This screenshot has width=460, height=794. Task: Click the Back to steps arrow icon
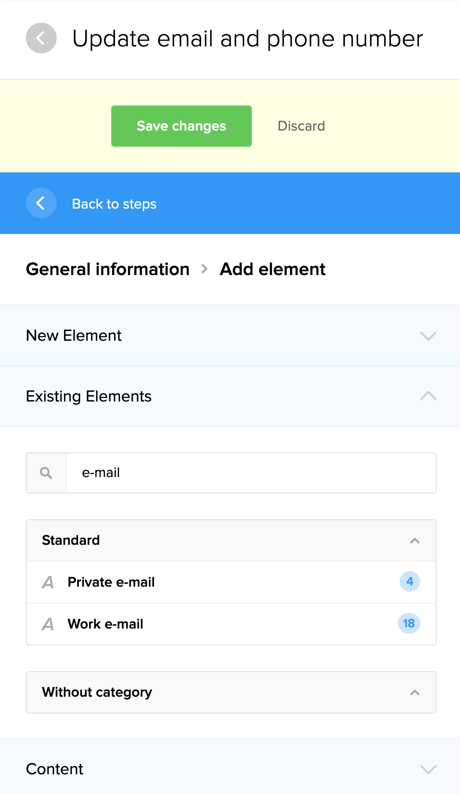pos(41,203)
